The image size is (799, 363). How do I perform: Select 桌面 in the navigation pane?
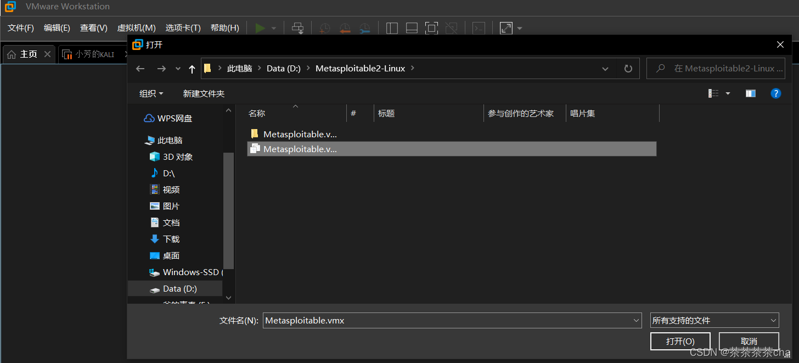165,255
